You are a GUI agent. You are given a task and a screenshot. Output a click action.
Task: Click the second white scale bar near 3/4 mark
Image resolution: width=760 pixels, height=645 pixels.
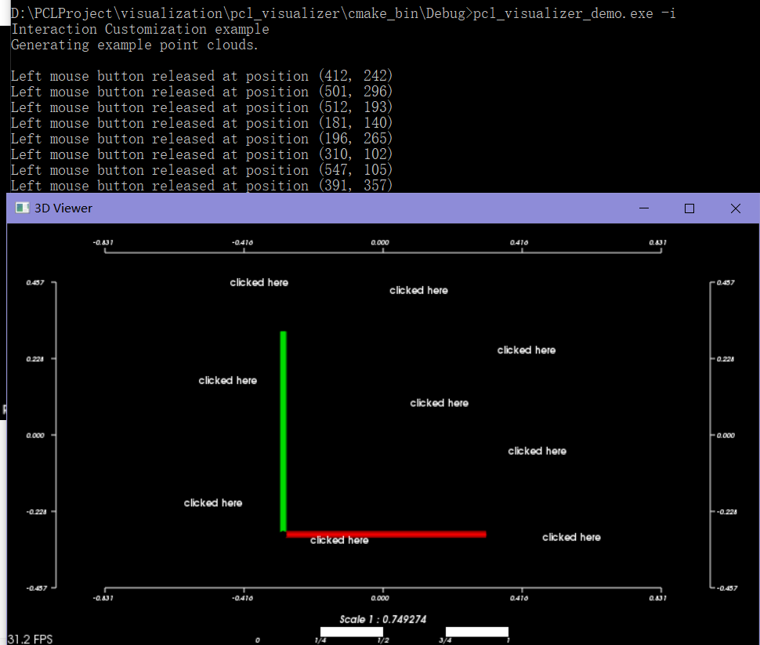pyautogui.click(x=477, y=632)
